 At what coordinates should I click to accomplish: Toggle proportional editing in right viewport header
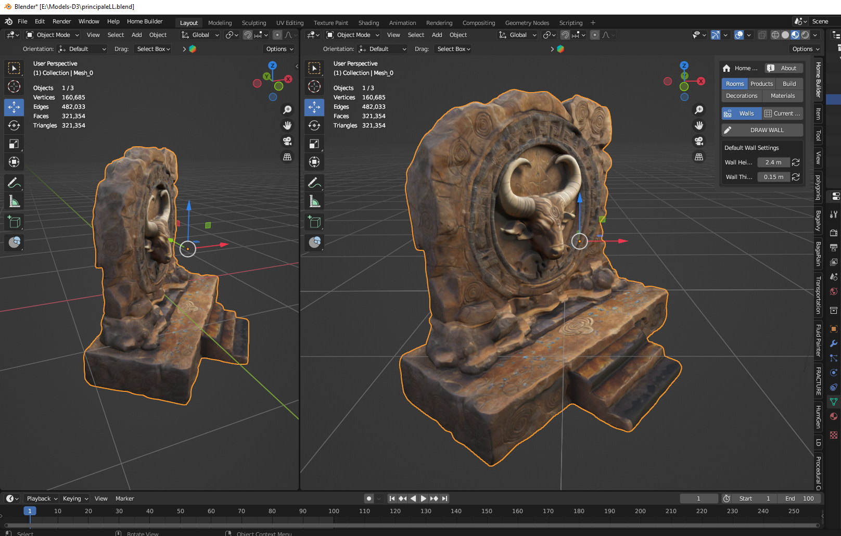tap(595, 35)
